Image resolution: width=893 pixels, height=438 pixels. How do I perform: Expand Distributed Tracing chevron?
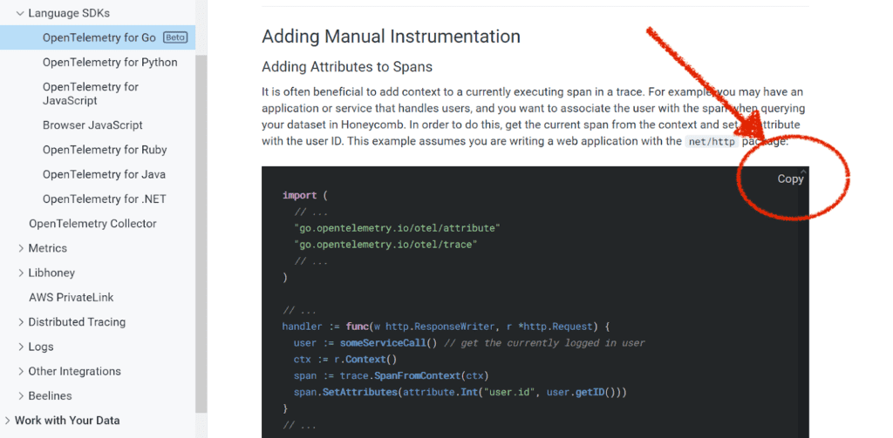(x=21, y=322)
